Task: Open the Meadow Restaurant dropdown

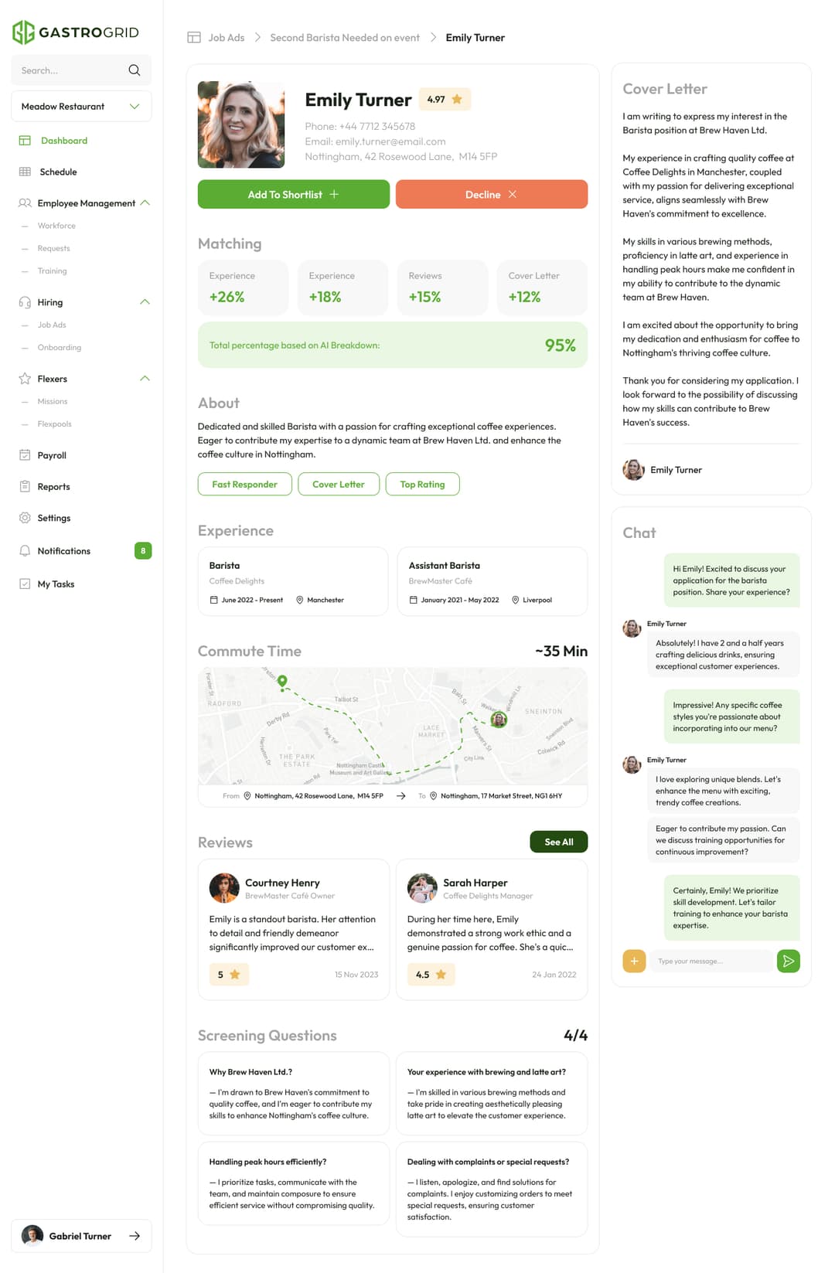Action: 81,107
